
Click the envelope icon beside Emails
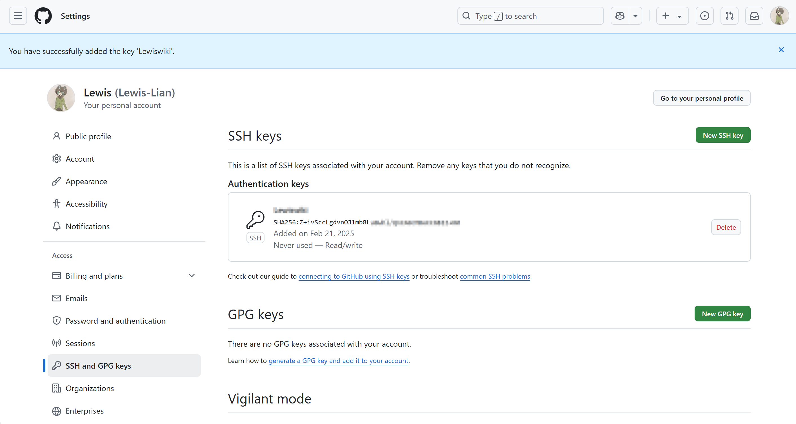(x=56, y=298)
